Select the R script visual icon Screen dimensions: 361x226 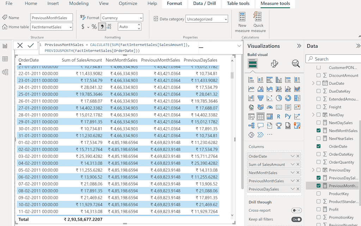[x=278, y=116]
